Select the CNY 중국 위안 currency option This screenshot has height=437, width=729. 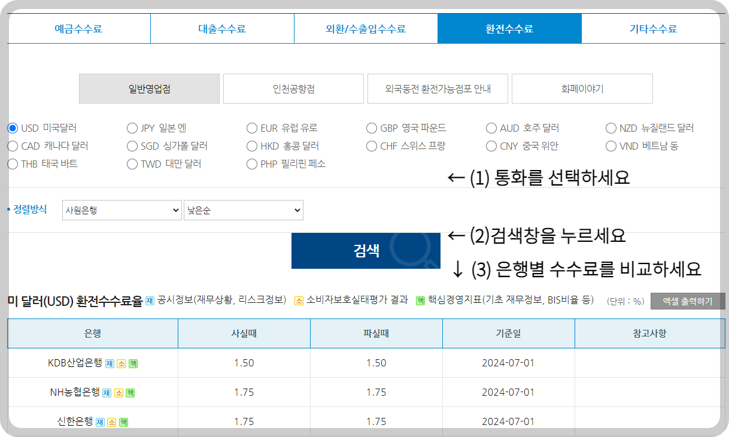click(x=491, y=145)
